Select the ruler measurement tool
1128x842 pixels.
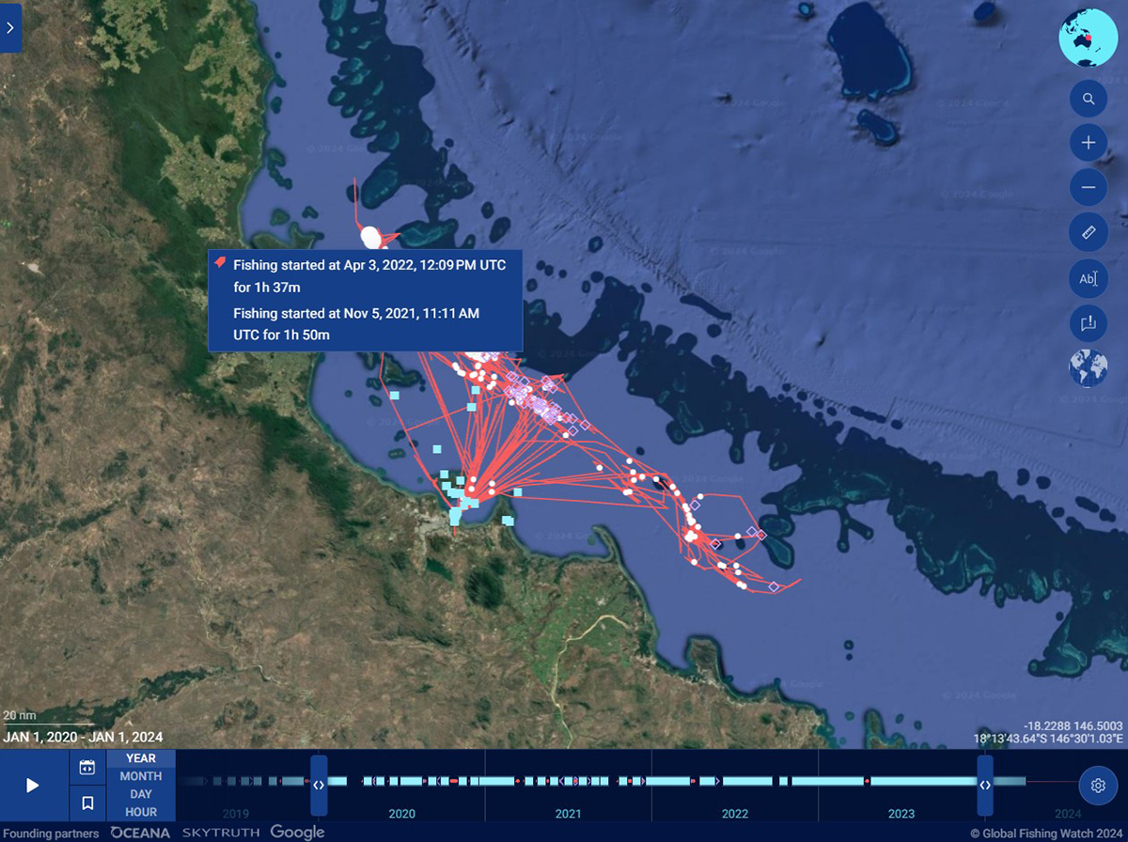point(1089,231)
